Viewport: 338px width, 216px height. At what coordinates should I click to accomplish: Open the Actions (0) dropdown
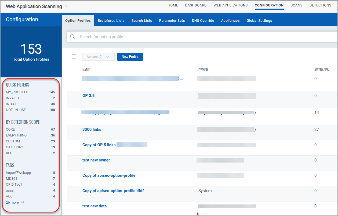click(98, 57)
